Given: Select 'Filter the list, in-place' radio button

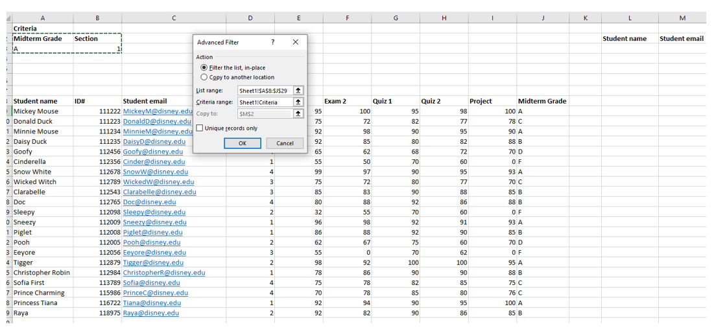Looking at the screenshot, I should pos(204,67).
